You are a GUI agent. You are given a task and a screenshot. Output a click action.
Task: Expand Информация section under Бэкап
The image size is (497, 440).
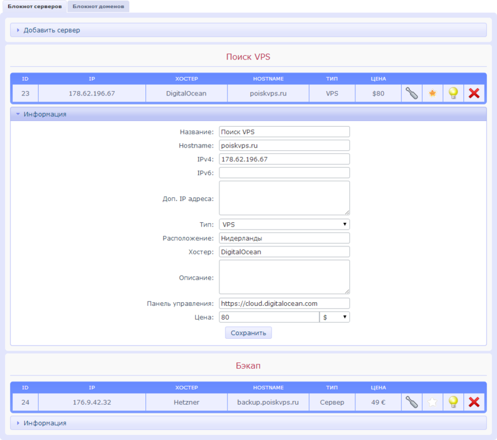248,423
